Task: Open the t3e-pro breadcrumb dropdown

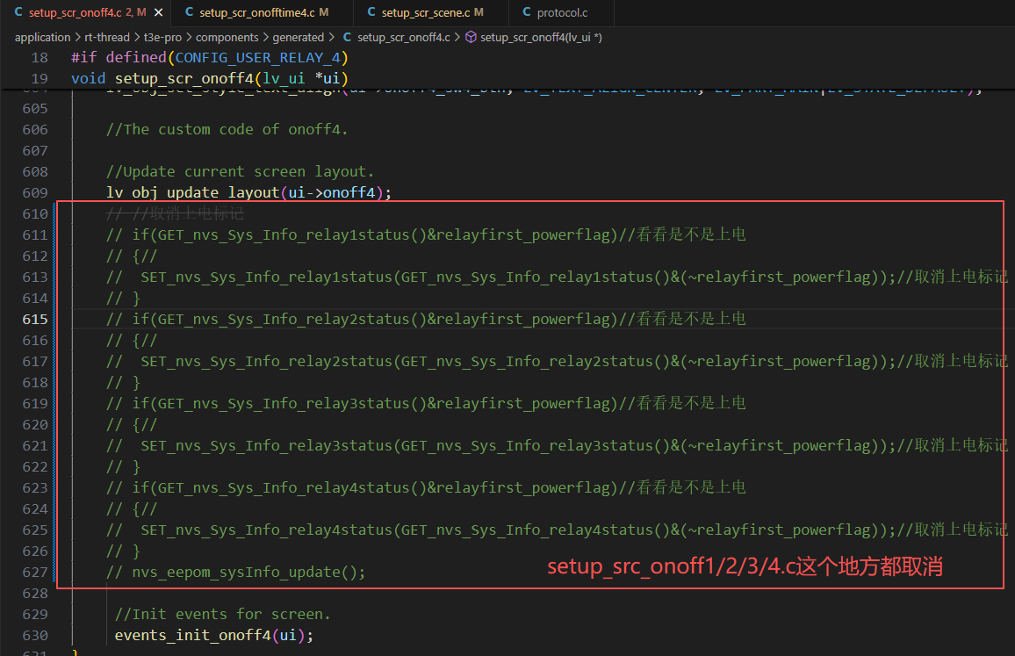Action: [162, 37]
